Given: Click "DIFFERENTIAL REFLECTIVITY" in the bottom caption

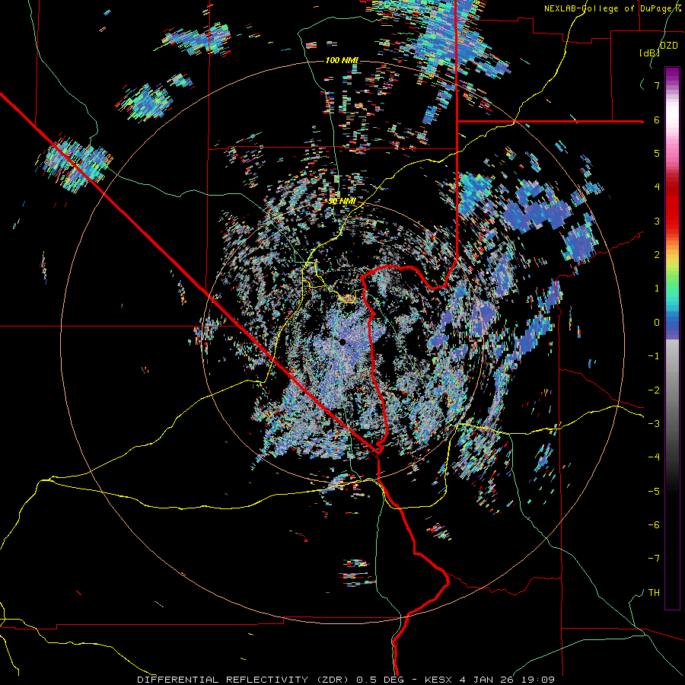Looking at the screenshot, I should tap(223, 680).
